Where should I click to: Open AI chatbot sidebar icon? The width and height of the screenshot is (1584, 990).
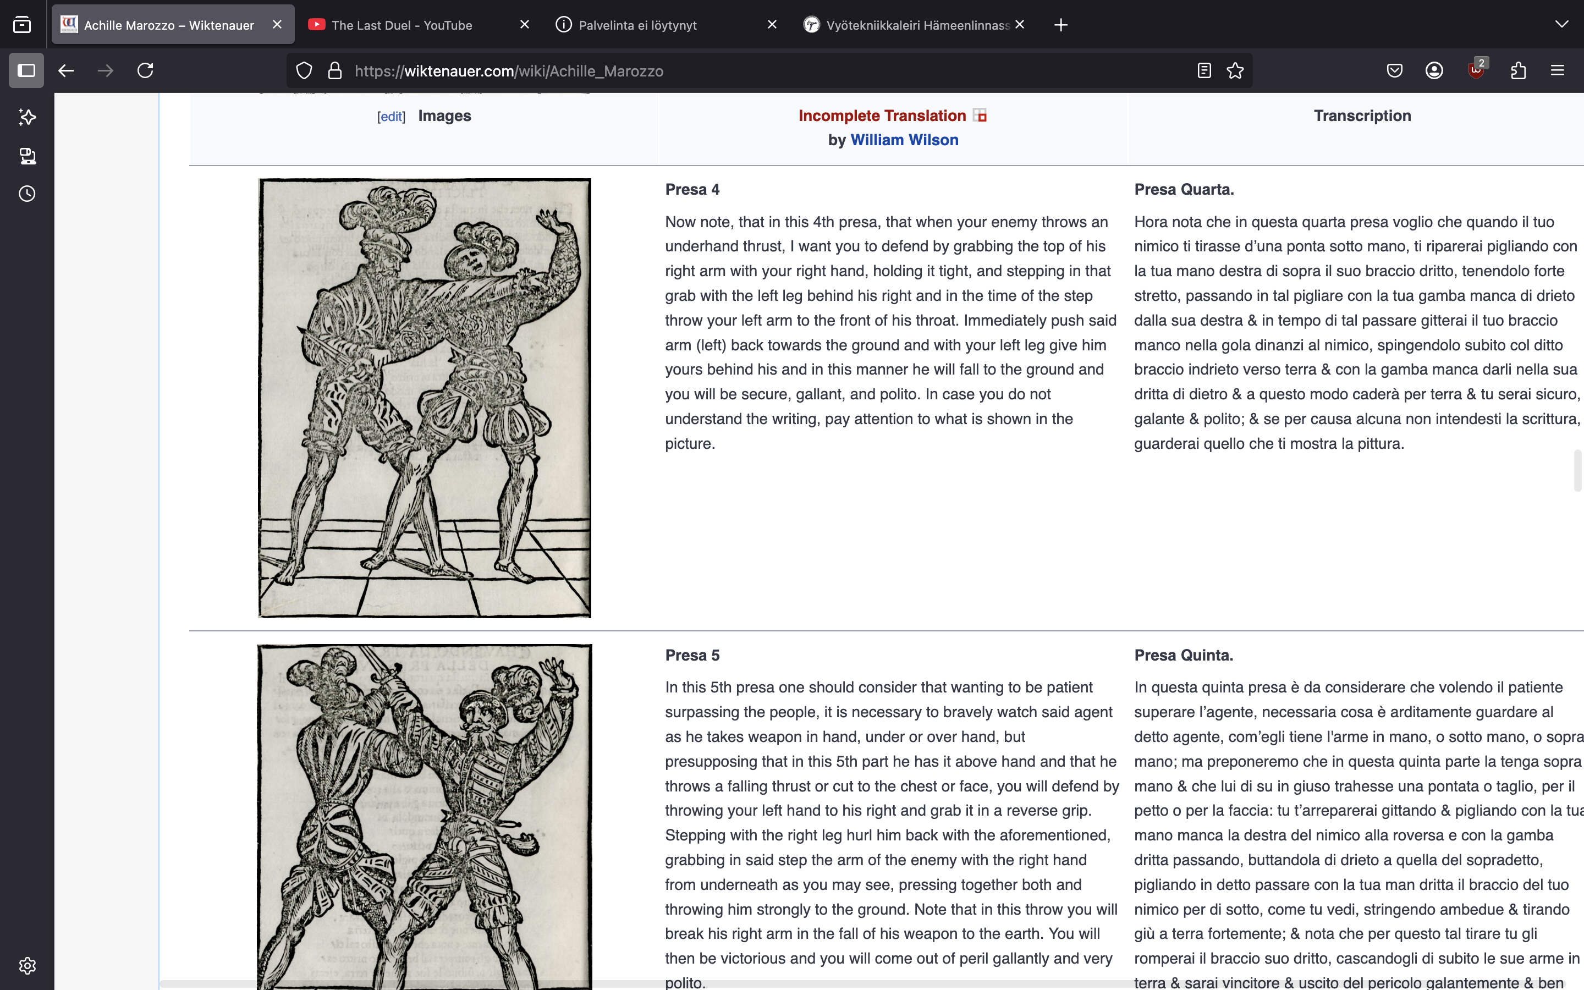coord(27,117)
